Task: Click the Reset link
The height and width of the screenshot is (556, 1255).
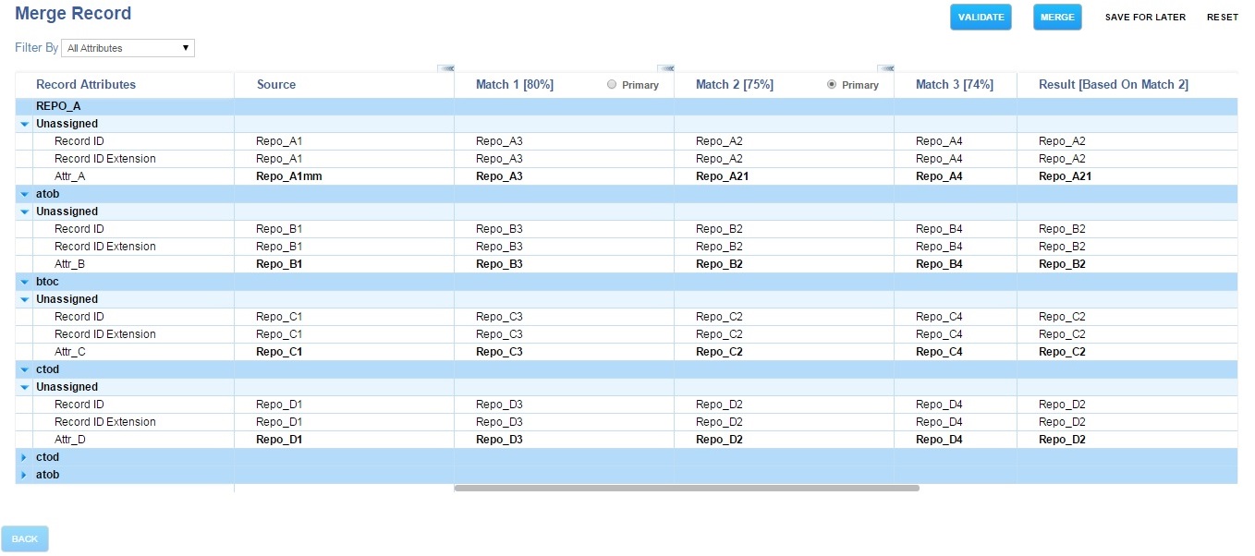Action: pyautogui.click(x=1222, y=18)
